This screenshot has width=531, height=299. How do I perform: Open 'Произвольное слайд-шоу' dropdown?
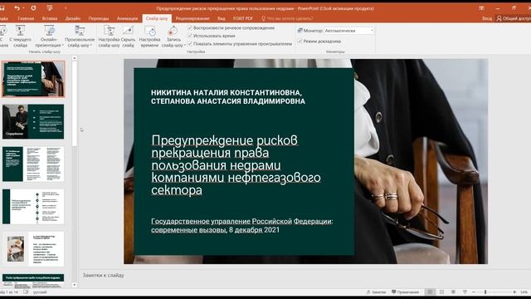pyautogui.click(x=80, y=36)
